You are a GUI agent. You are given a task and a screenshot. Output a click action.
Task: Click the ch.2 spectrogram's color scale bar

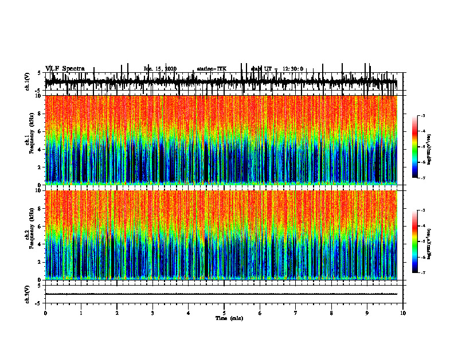[414, 241]
